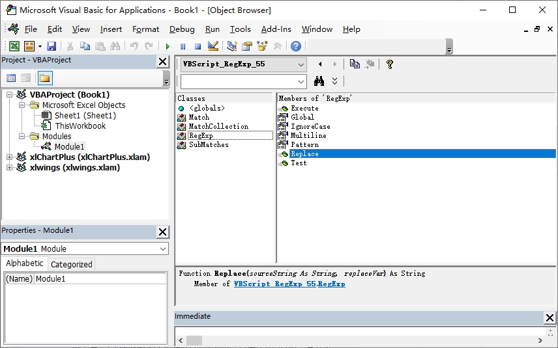Toggle Folders view in Project panel
The image size is (558, 348).
point(45,78)
